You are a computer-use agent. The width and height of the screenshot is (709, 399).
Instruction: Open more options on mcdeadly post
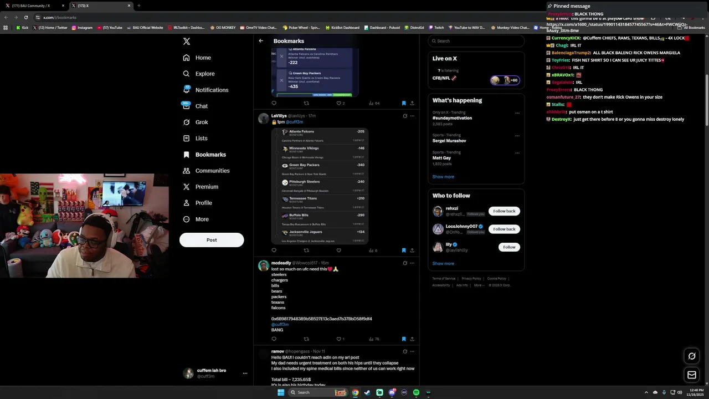coord(412,263)
